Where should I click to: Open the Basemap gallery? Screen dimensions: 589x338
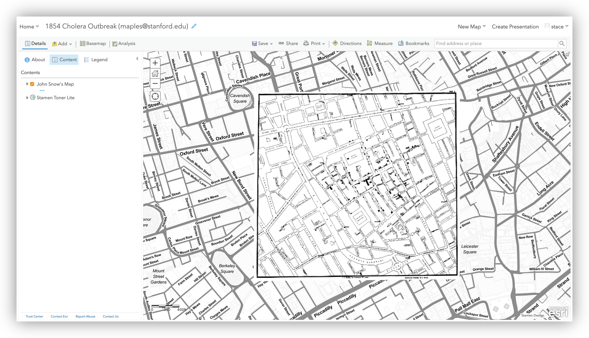pyautogui.click(x=93, y=44)
